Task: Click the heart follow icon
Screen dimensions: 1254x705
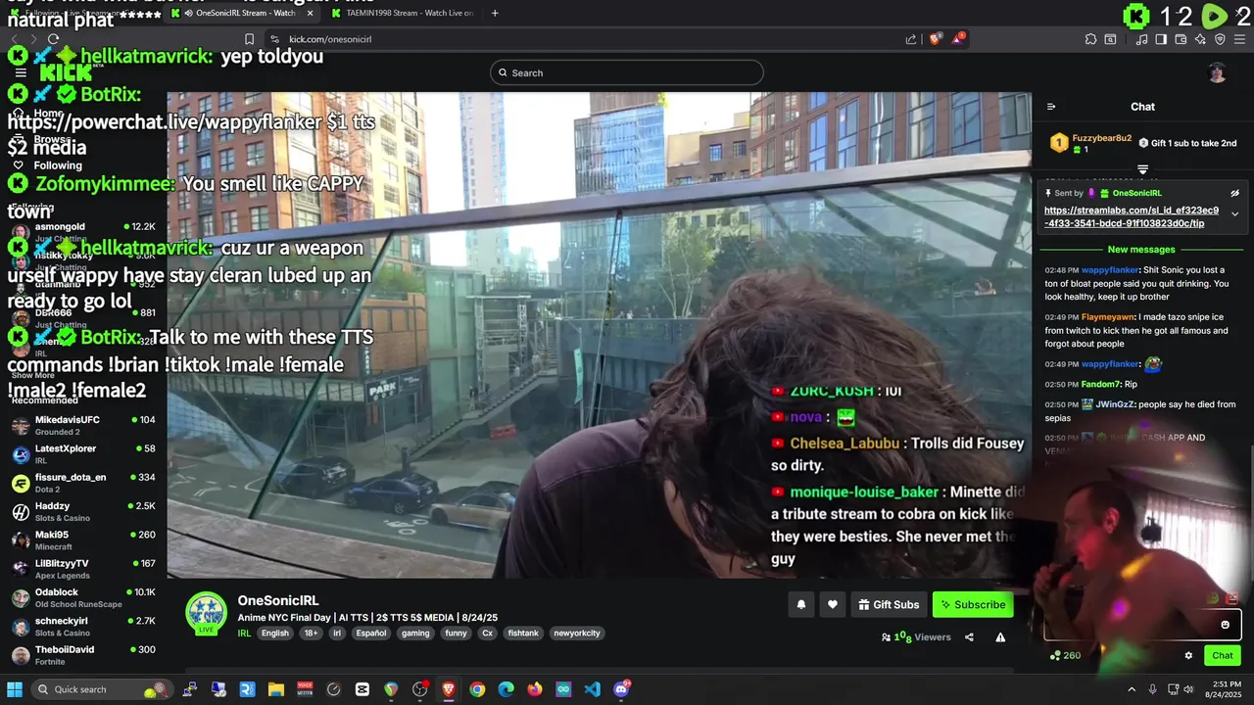Action: pyautogui.click(x=833, y=605)
